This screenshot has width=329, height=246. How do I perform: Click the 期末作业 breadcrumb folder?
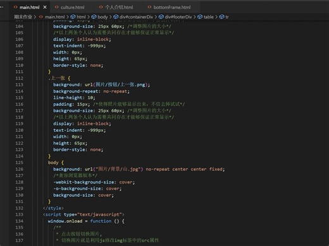pos(23,17)
